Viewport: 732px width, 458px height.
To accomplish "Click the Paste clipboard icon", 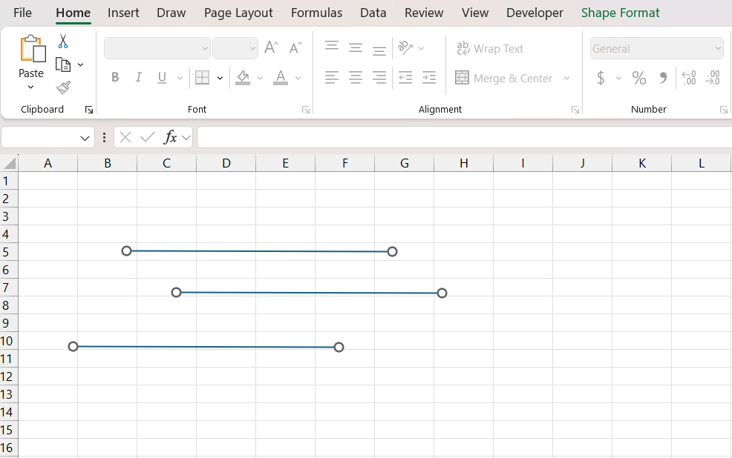I will pos(33,48).
